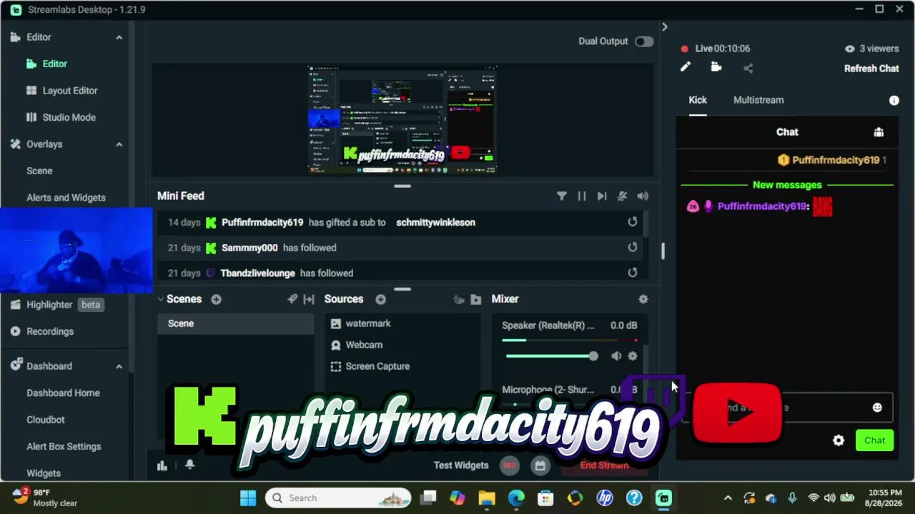Mute the Speaker (Realtek) audio source
Image resolution: width=915 pixels, height=514 pixels.
pos(616,356)
